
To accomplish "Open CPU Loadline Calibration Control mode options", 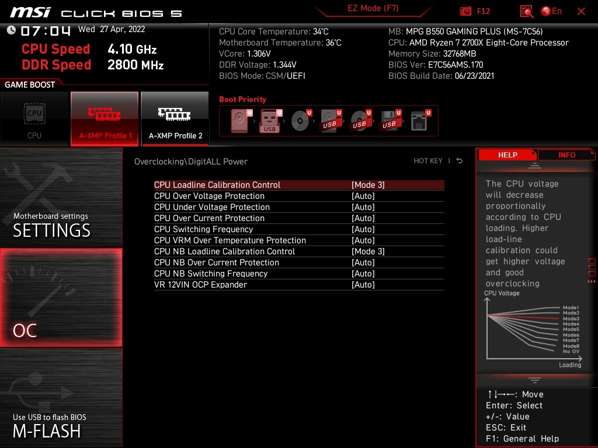I will [368, 185].
